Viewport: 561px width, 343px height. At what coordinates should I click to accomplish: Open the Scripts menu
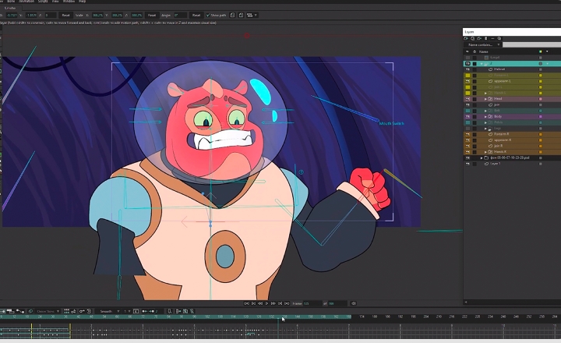click(x=43, y=2)
